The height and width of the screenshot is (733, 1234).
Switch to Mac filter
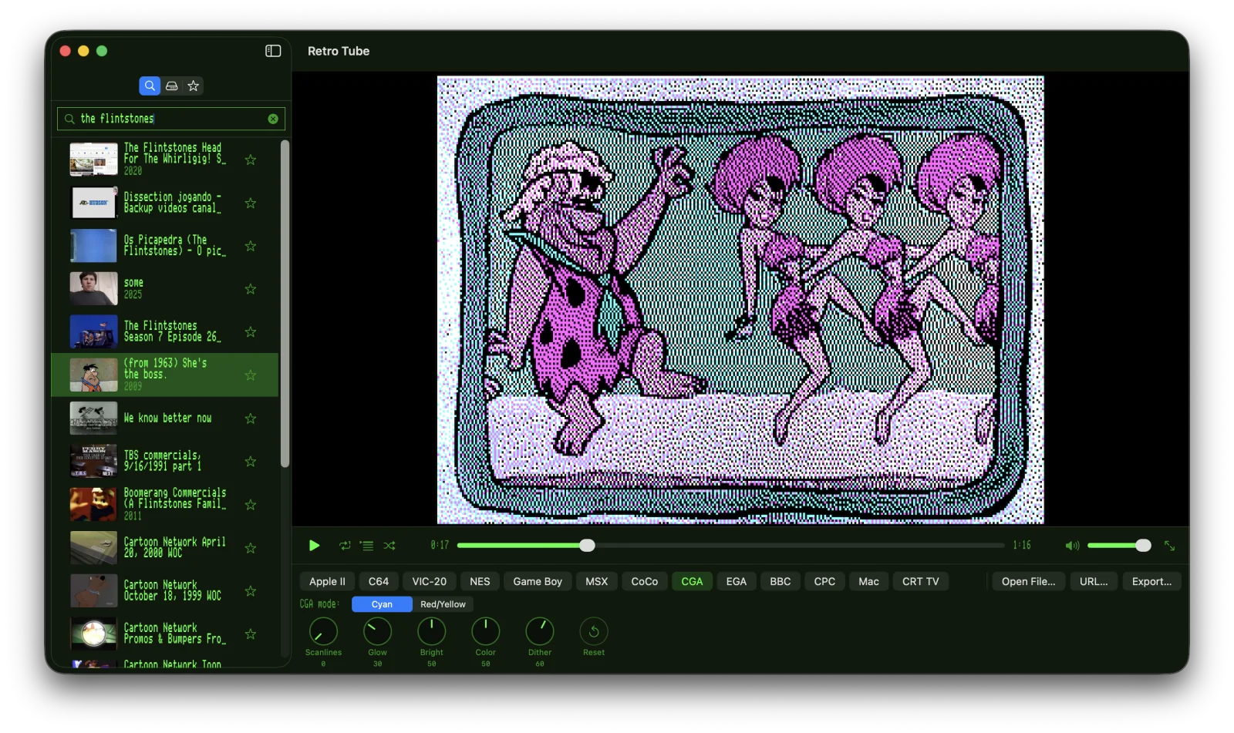[x=869, y=581]
